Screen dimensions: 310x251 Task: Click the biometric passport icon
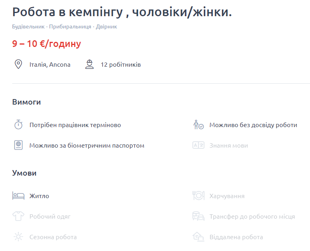[x=18, y=145]
